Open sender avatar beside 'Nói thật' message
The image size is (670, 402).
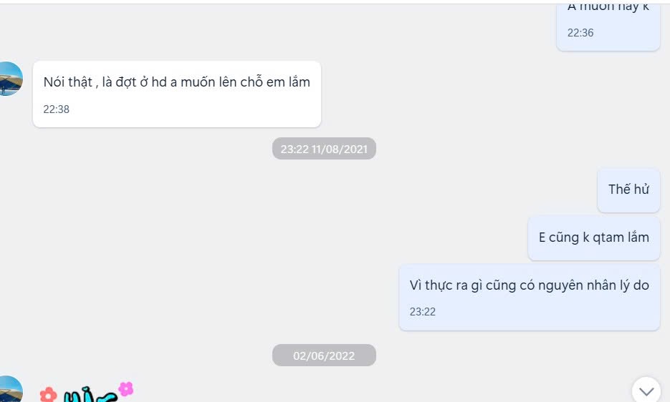point(9,79)
